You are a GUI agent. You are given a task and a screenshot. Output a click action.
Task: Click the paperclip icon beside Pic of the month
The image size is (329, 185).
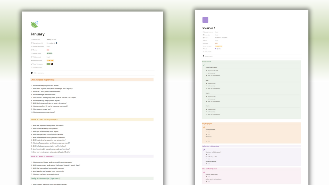[32, 64]
